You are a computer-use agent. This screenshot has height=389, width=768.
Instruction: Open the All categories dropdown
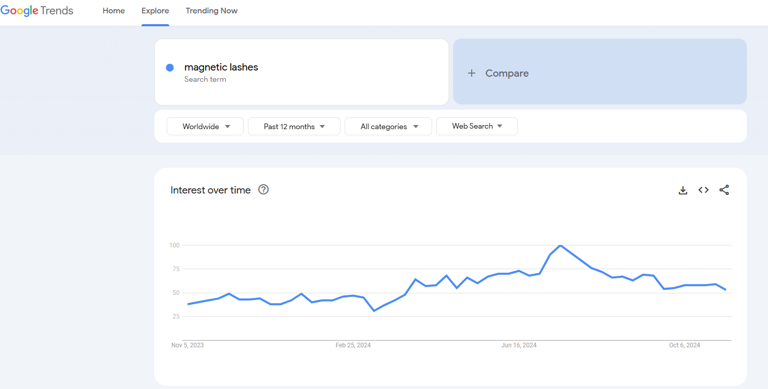pyautogui.click(x=388, y=127)
